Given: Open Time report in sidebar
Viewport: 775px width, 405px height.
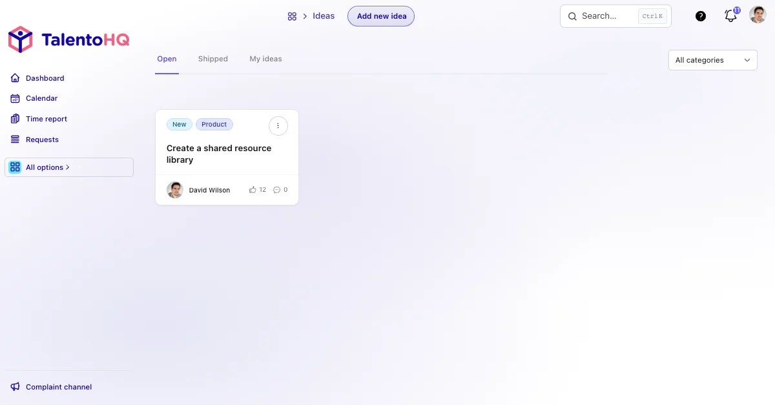Looking at the screenshot, I should tap(46, 119).
